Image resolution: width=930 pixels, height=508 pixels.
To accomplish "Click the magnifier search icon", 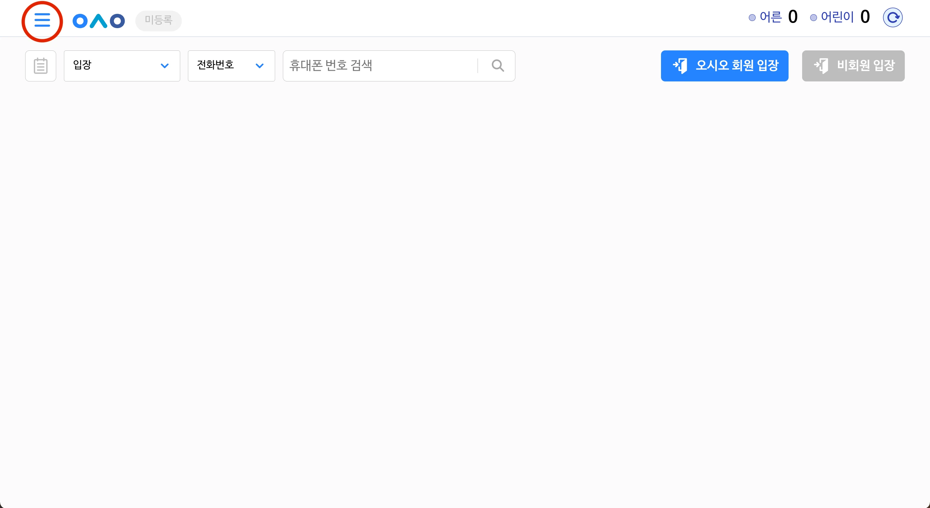I will tap(498, 66).
